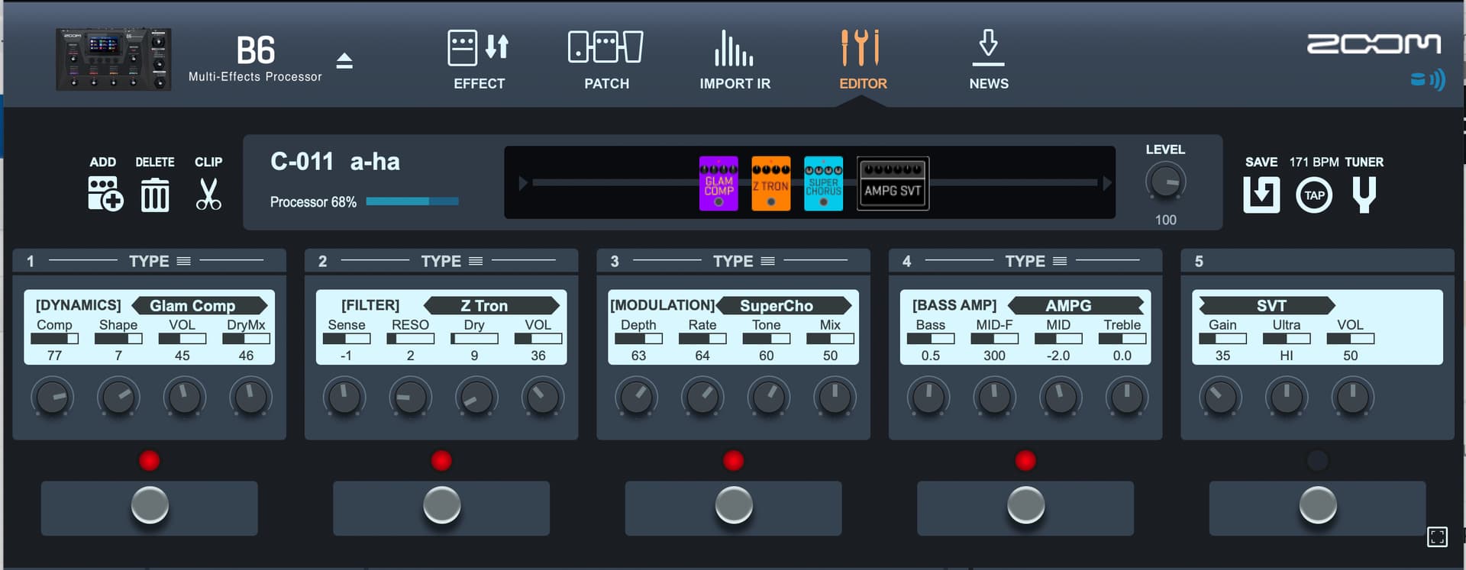This screenshot has height=570, width=1466.
Task: Toggle footswitch for slot 3 SuperCho
Action: click(734, 505)
